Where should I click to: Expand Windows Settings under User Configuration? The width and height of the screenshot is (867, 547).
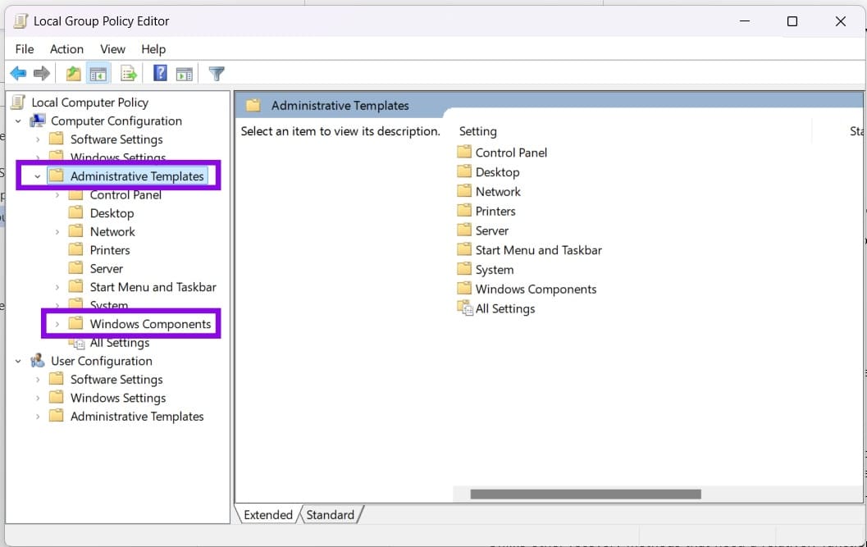coord(38,398)
